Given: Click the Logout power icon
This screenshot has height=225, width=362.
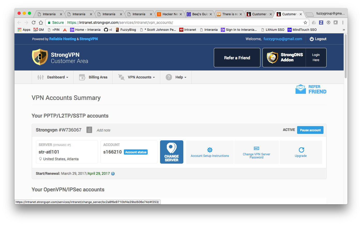Looking at the screenshot, I should 312,39.
